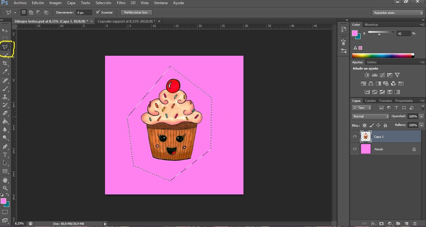Open the History panel icon
The height and width of the screenshot is (227, 426).
[343, 29]
